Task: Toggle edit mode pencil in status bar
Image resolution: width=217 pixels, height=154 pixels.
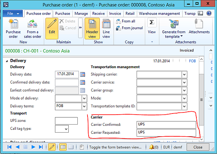Action: [52, 147]
